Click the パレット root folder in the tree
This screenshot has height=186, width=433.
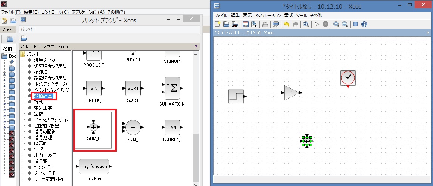(x=33, y=54)
